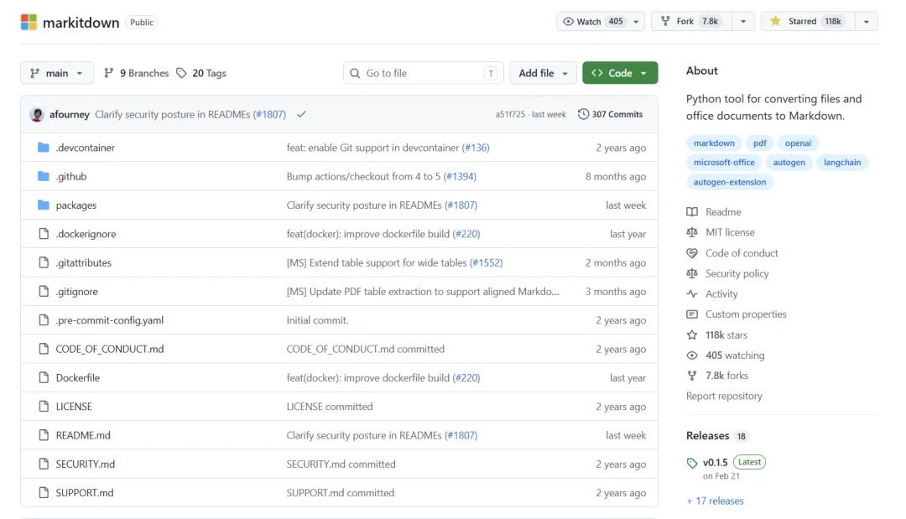Toggle the Starred button
Screen dimensions: 906x519
pyautogui.click(x=806, y=21)
